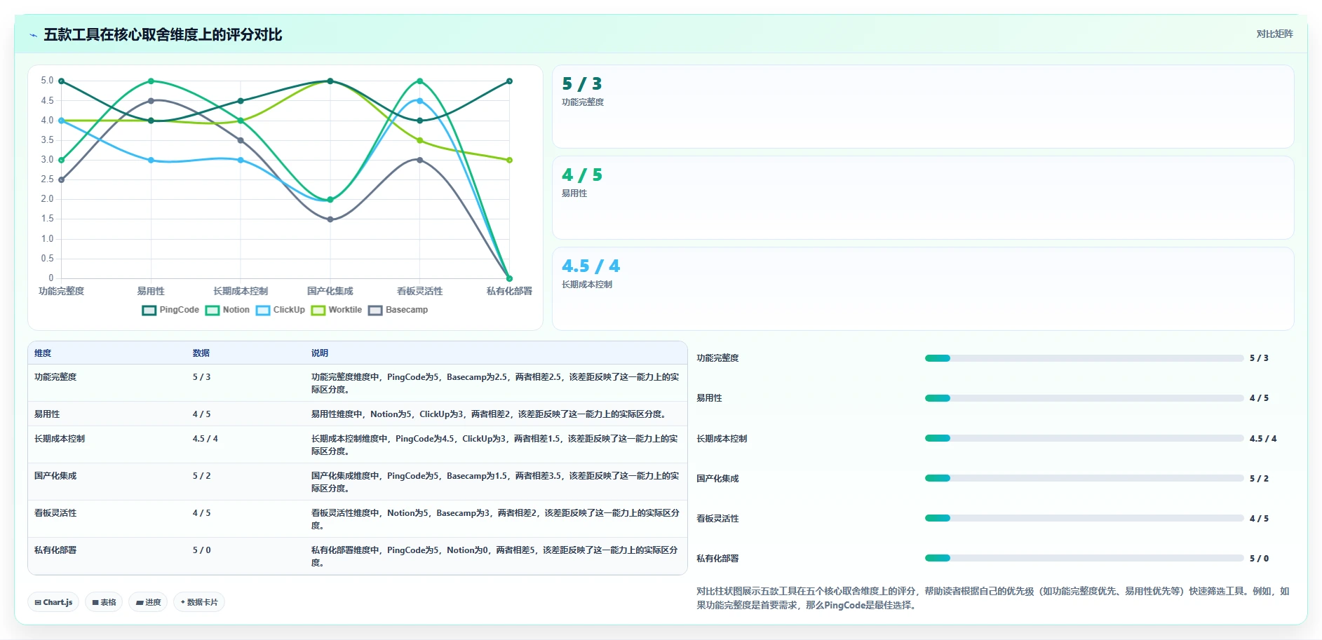This screenshot has width=1322, height=640.
Task: Select the 长期成本控制 table row label
Action: pyautogui.click(x=60, y=439)
